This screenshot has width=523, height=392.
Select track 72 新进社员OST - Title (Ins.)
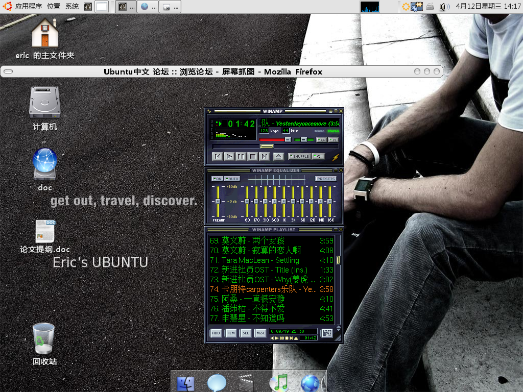click(272, 269)
